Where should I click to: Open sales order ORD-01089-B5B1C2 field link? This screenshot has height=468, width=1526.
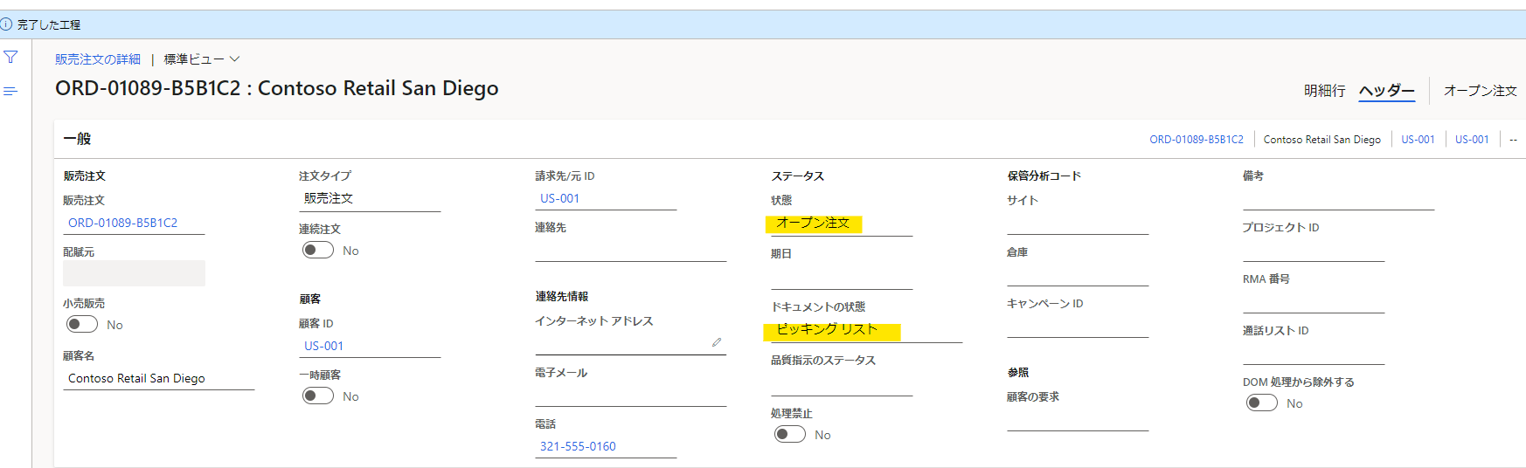[122, 224]
